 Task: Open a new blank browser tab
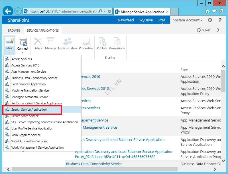click(x=174, y=12)
